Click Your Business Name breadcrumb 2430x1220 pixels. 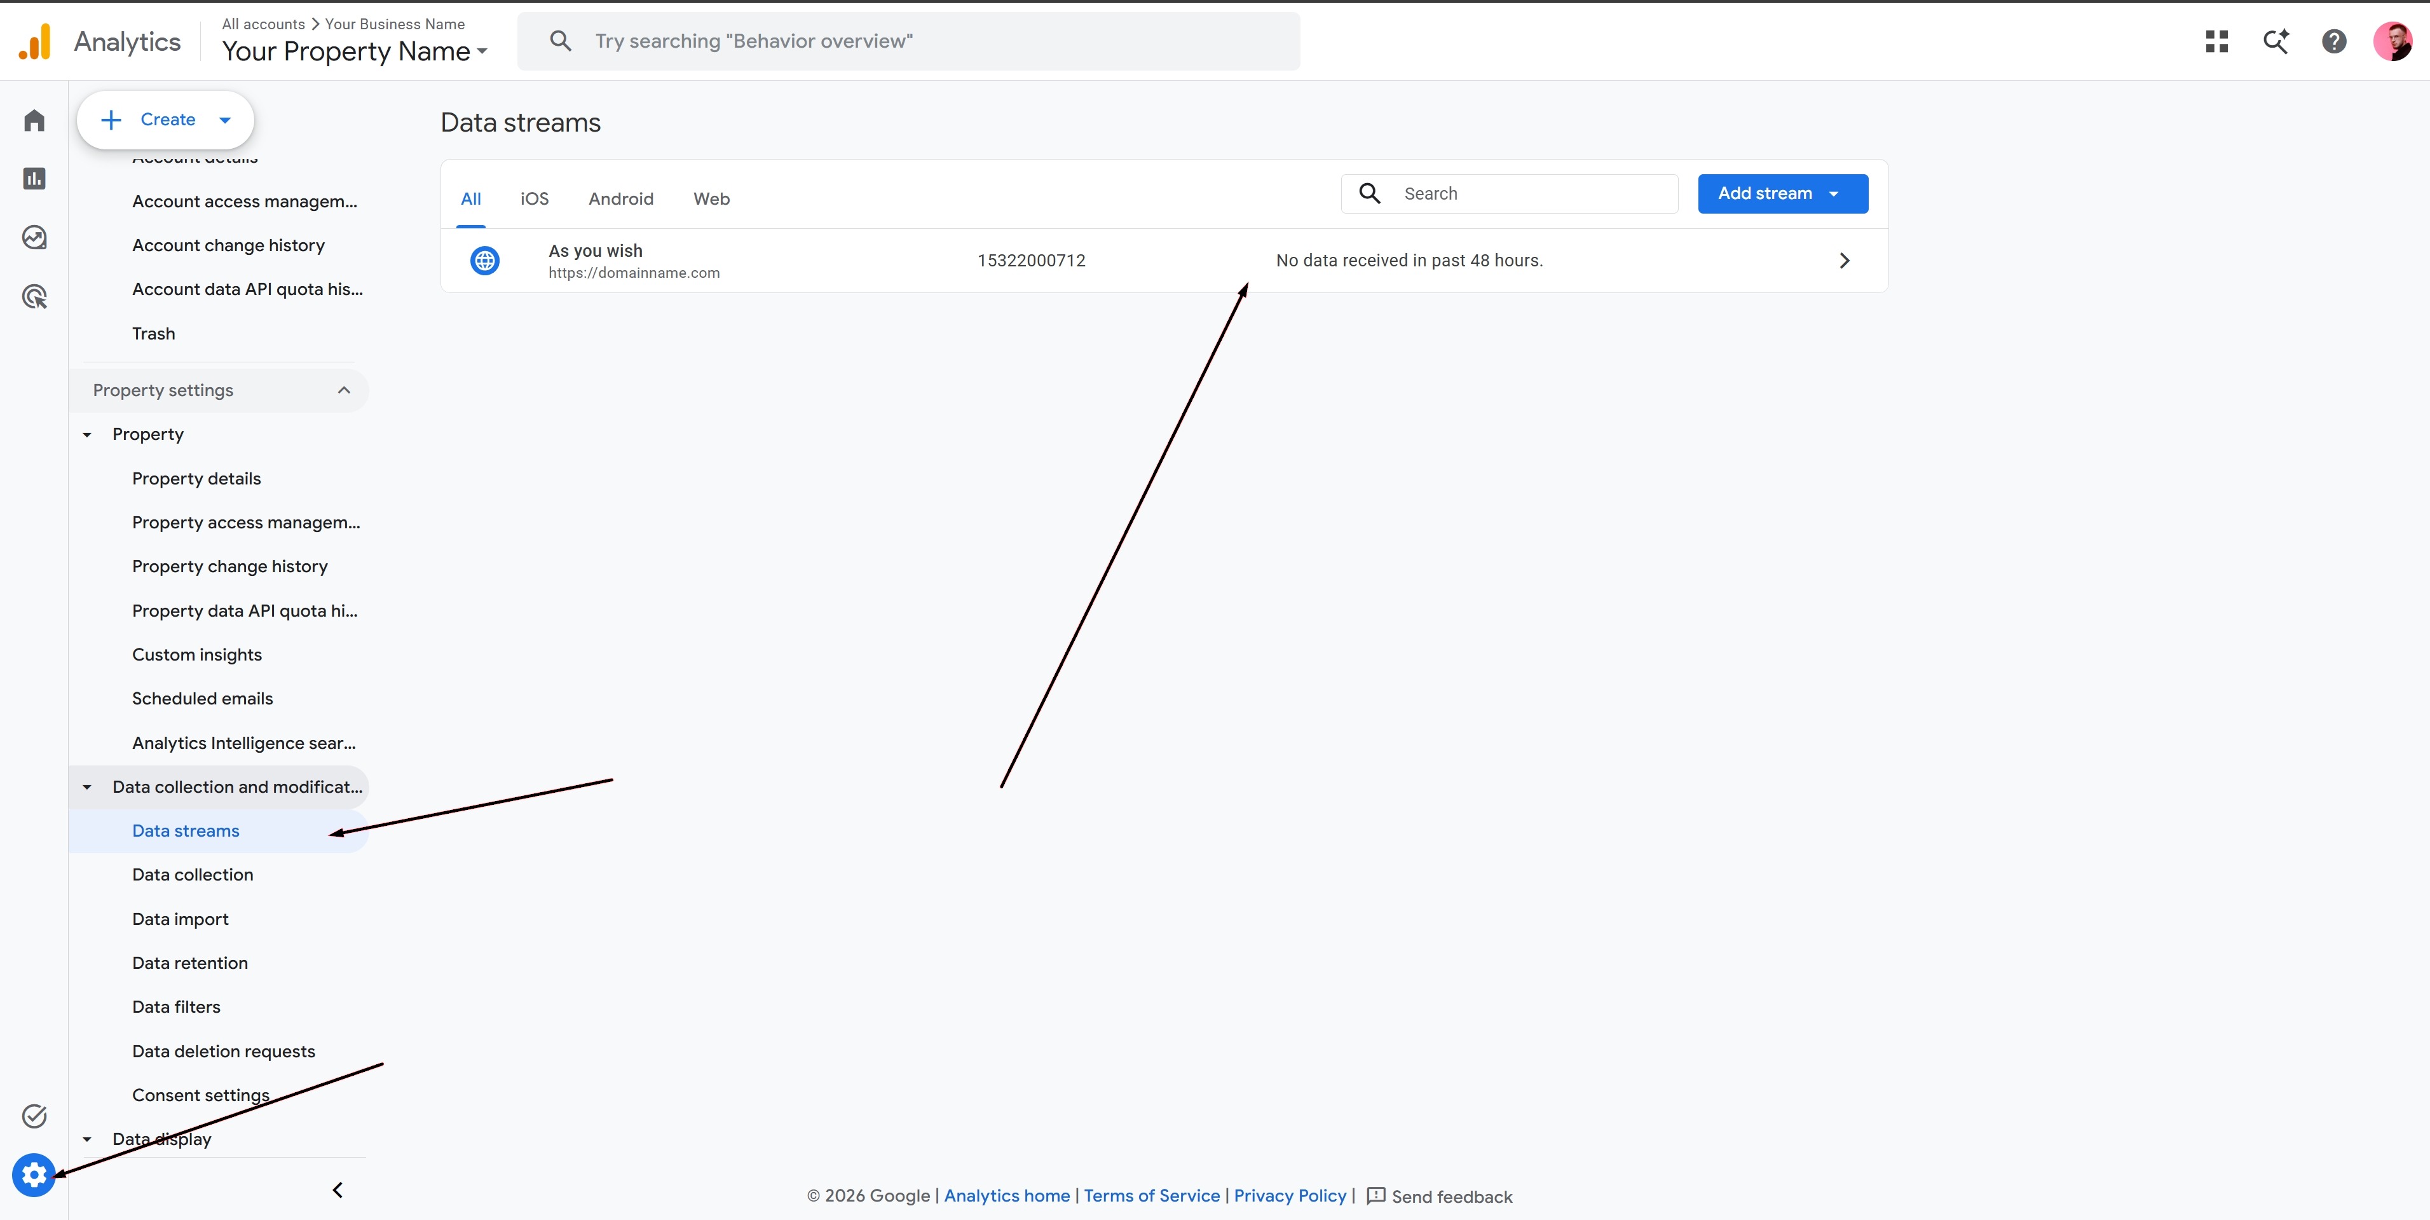coord(394,24)
